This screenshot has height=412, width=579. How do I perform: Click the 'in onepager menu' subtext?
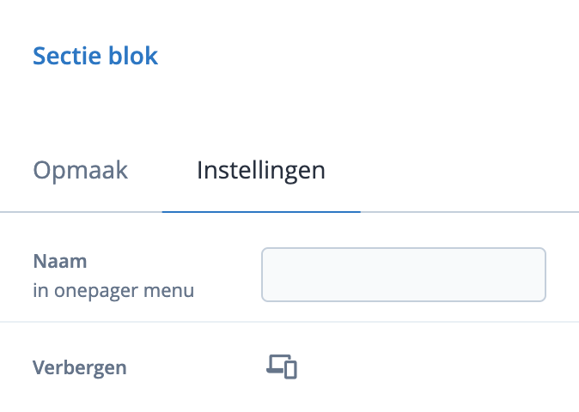pyautogui.click(x=113, y=291)
